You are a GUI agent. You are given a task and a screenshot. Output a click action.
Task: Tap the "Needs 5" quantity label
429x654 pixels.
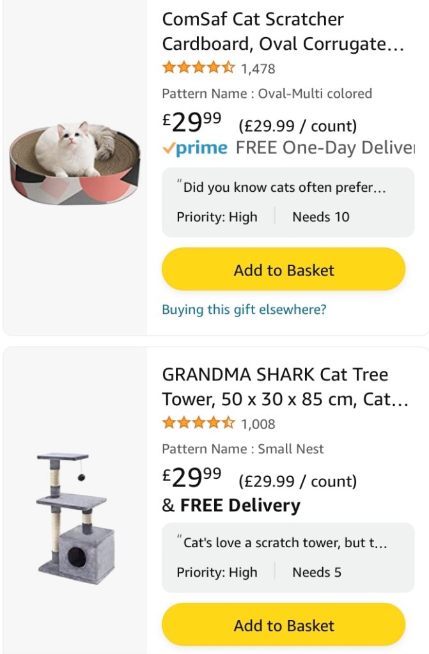point(316,572)
